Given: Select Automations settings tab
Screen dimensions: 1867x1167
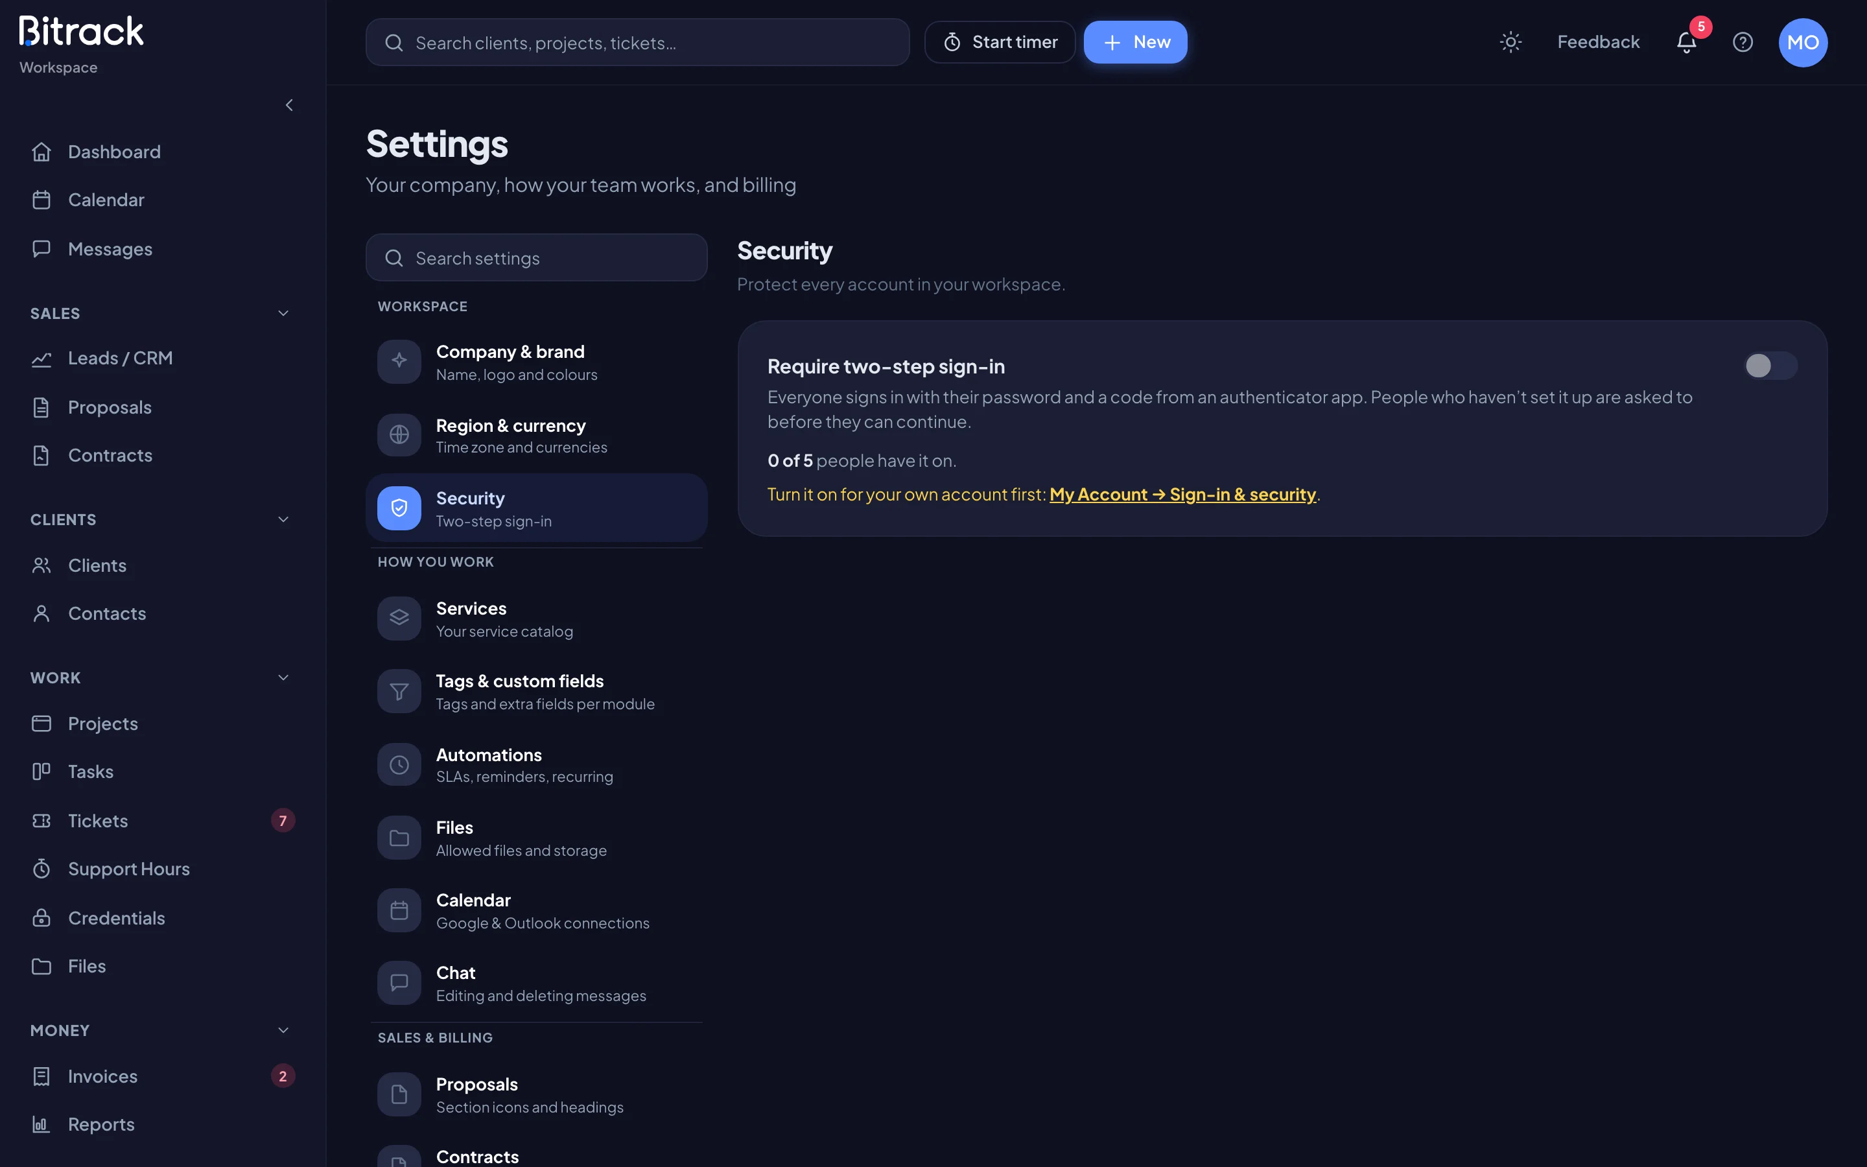Looking at the screenshot, I should pyautogui.click(x=536, y=765).
